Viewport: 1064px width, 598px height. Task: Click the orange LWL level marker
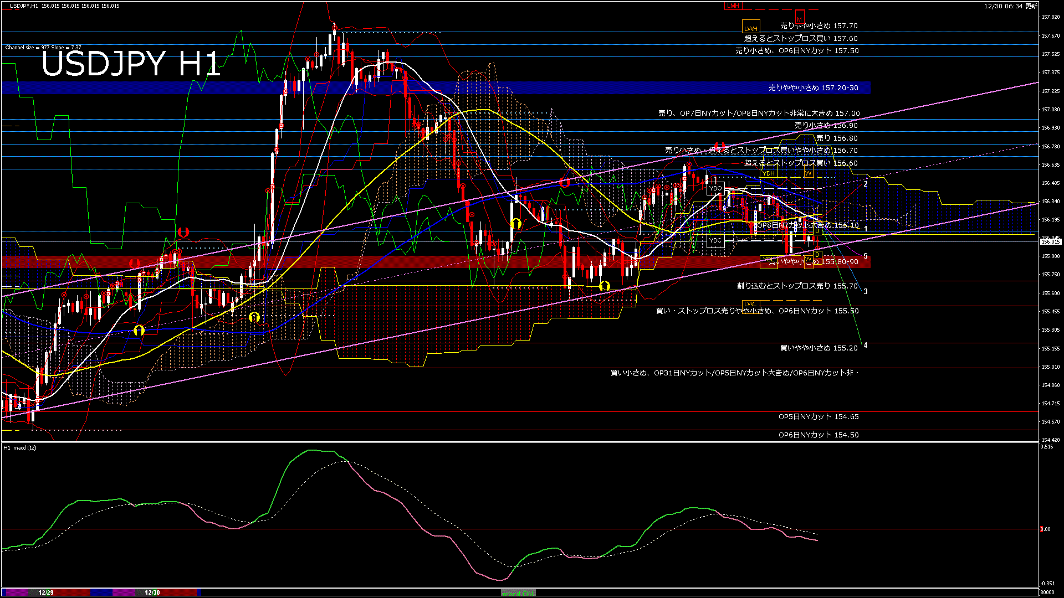750,304
